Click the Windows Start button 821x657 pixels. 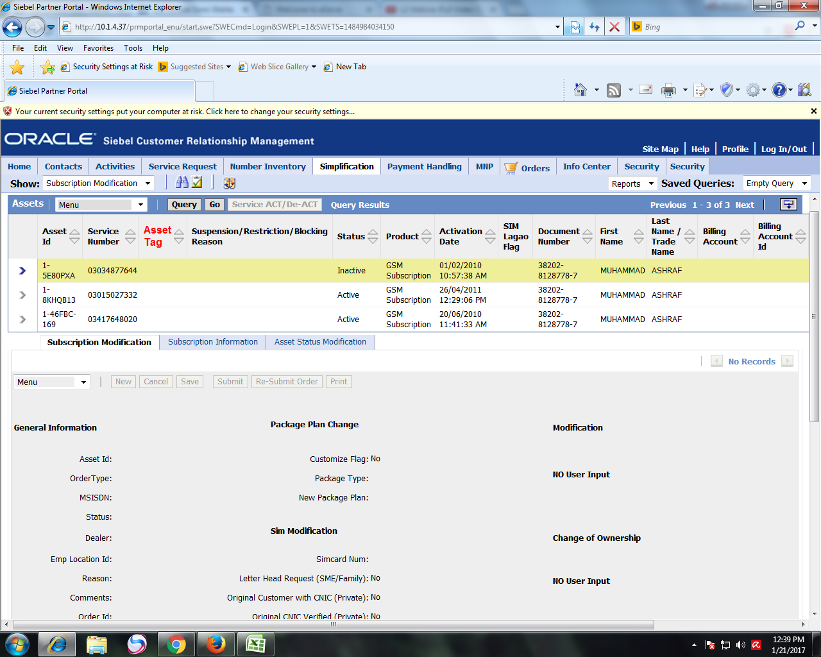point(17,644)
